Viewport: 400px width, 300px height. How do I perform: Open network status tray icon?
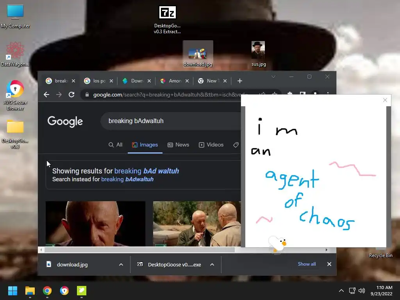click(x=352, y=291)
